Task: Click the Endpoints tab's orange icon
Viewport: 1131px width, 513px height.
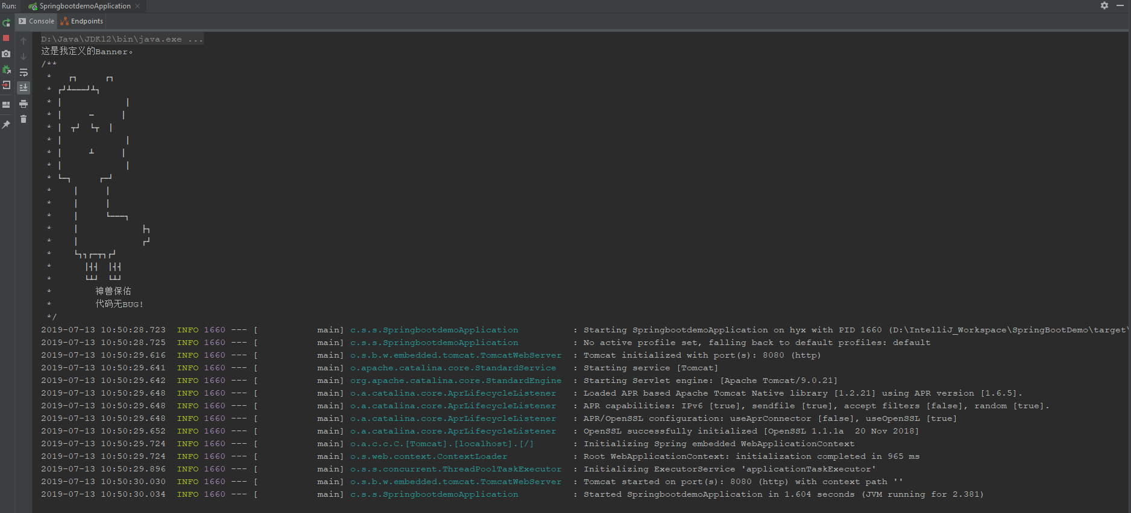Action: [x=65, y=21]
